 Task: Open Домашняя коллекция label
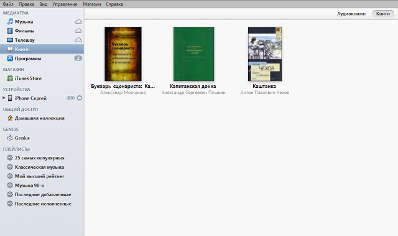tap(40, 118)
